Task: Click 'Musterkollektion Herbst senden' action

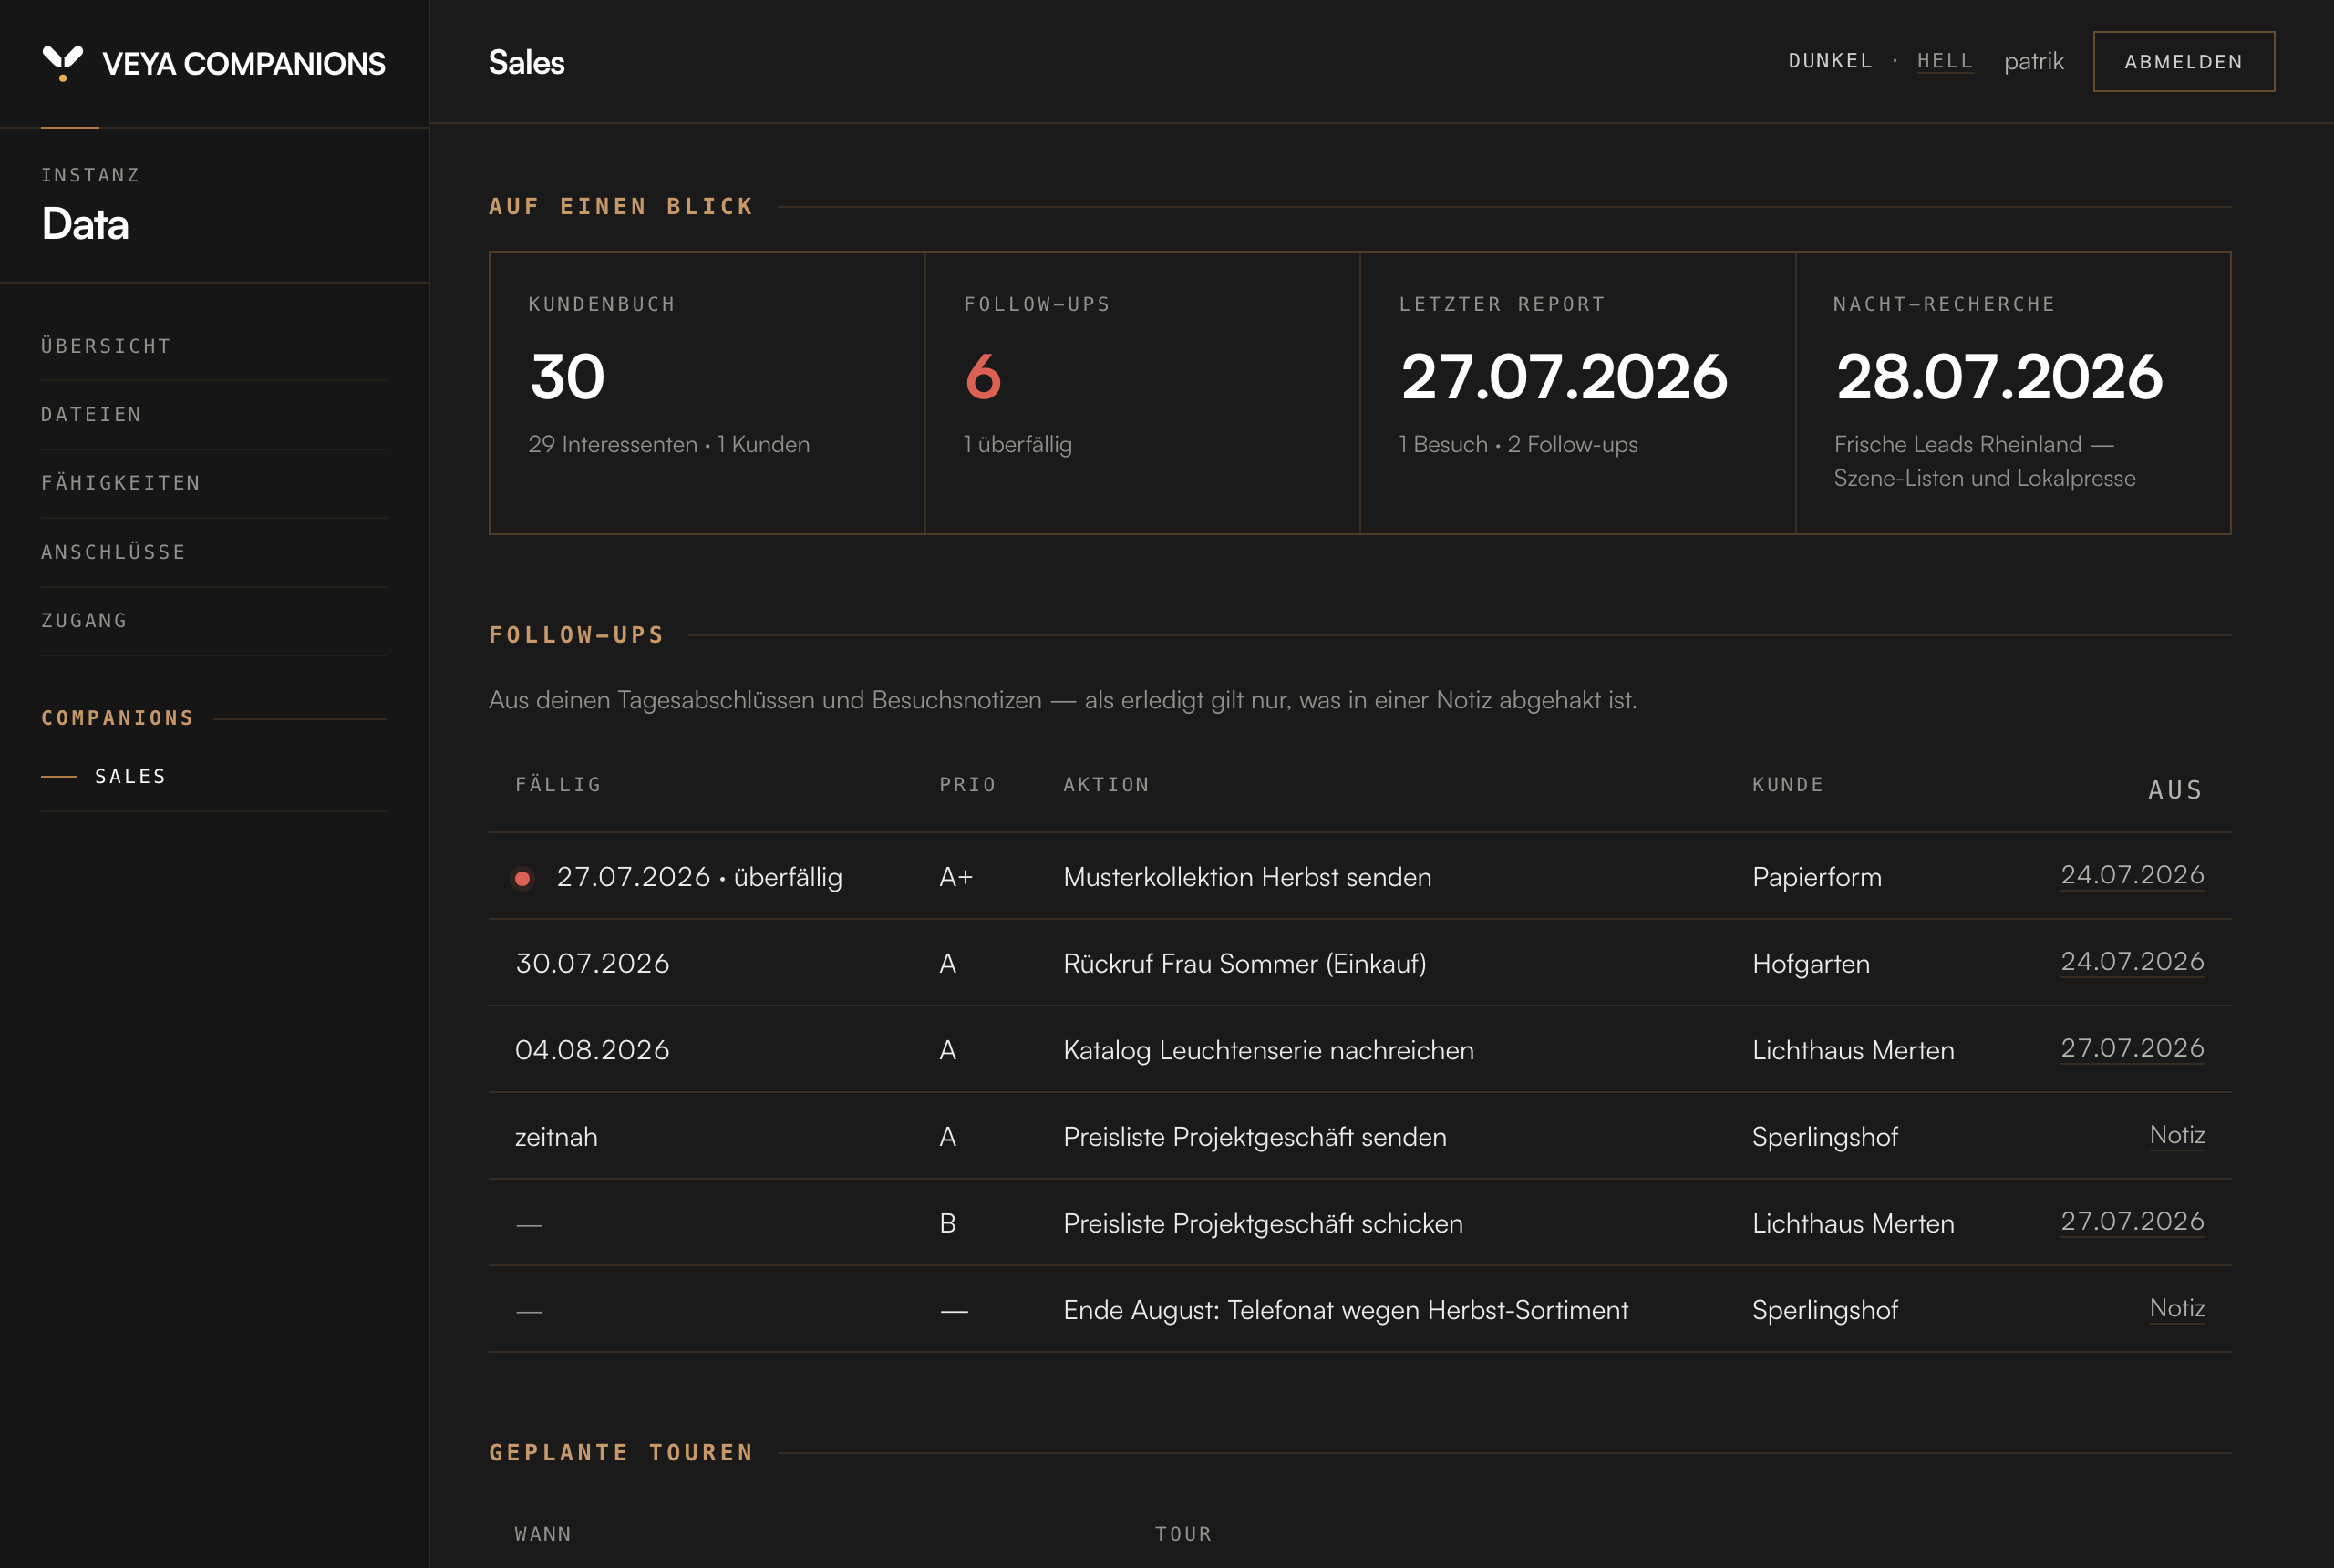Action: [1247, 877]
